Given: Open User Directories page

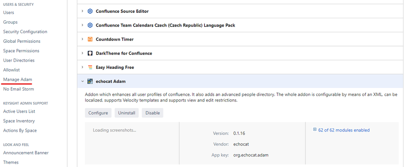Looking at the screenshot, I should 19,60.
